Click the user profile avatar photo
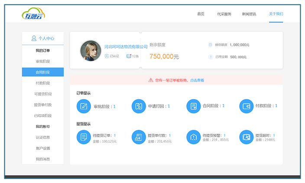 91,51
